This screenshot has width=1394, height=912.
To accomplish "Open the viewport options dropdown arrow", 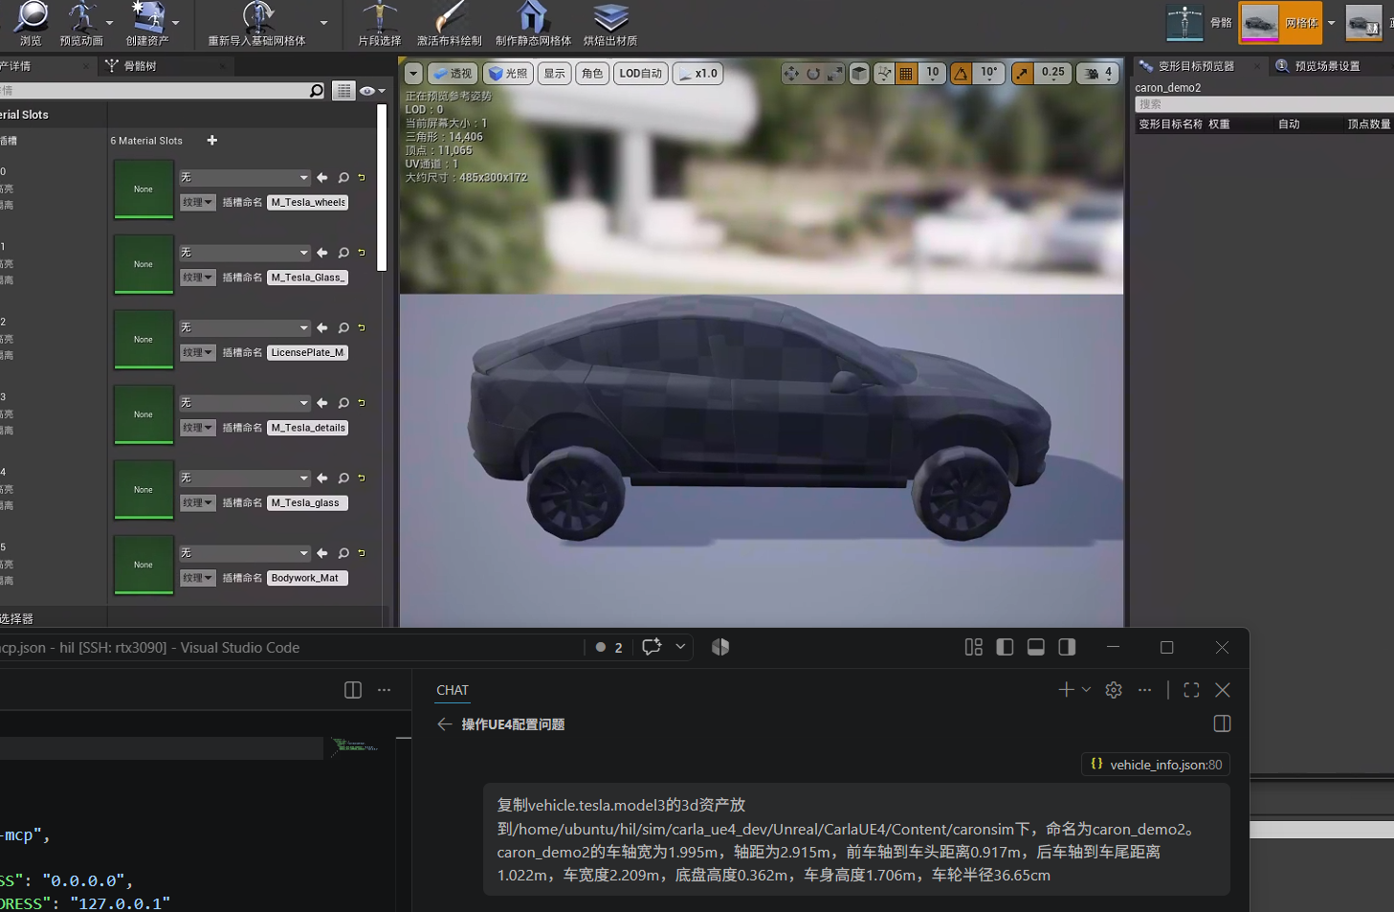I will [x=413, y=74].
